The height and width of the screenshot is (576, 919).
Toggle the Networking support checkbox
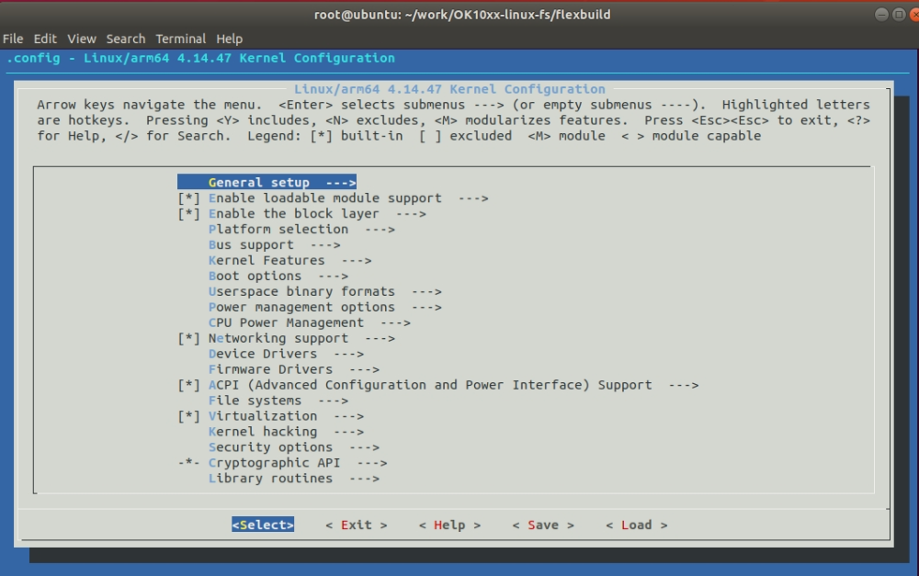188,339
